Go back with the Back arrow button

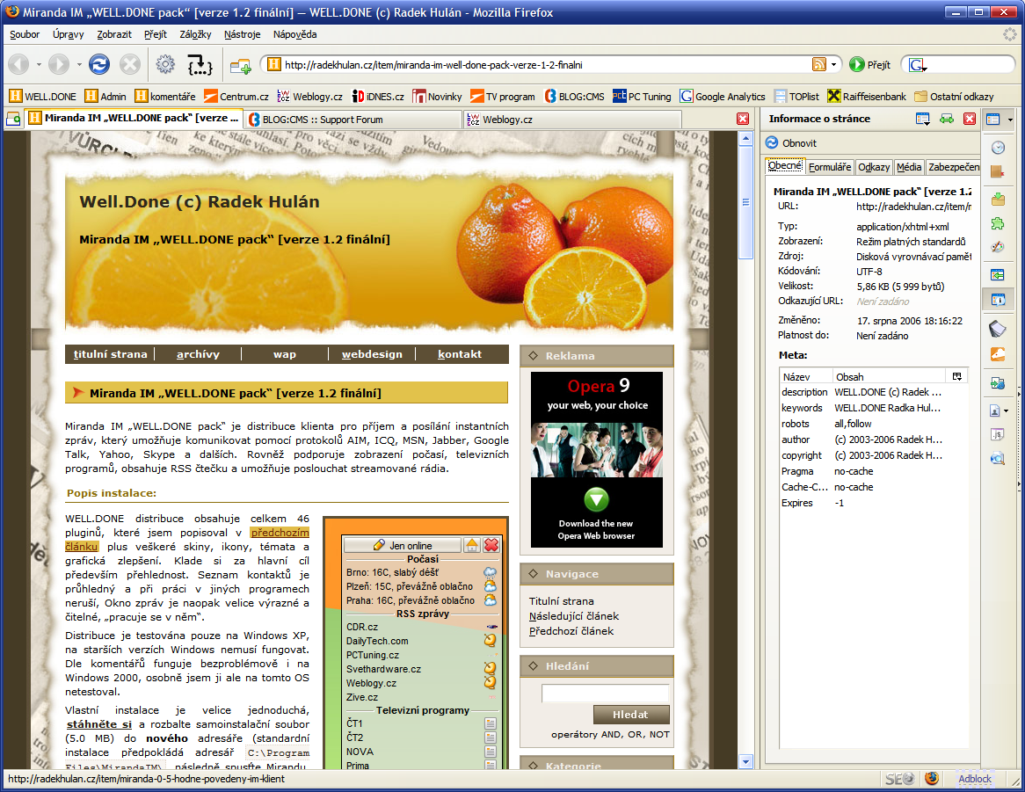tap(19, 64)
